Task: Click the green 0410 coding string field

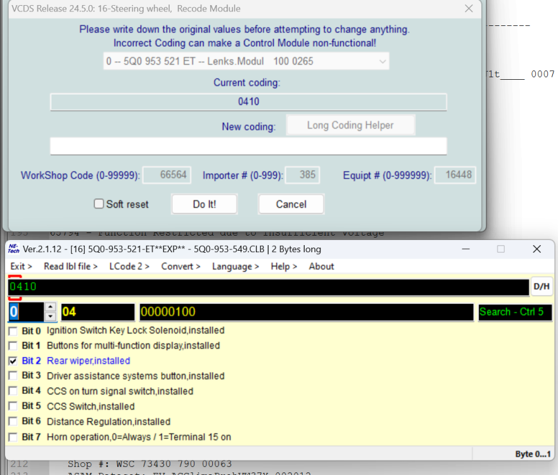Action: click(269, 287)
